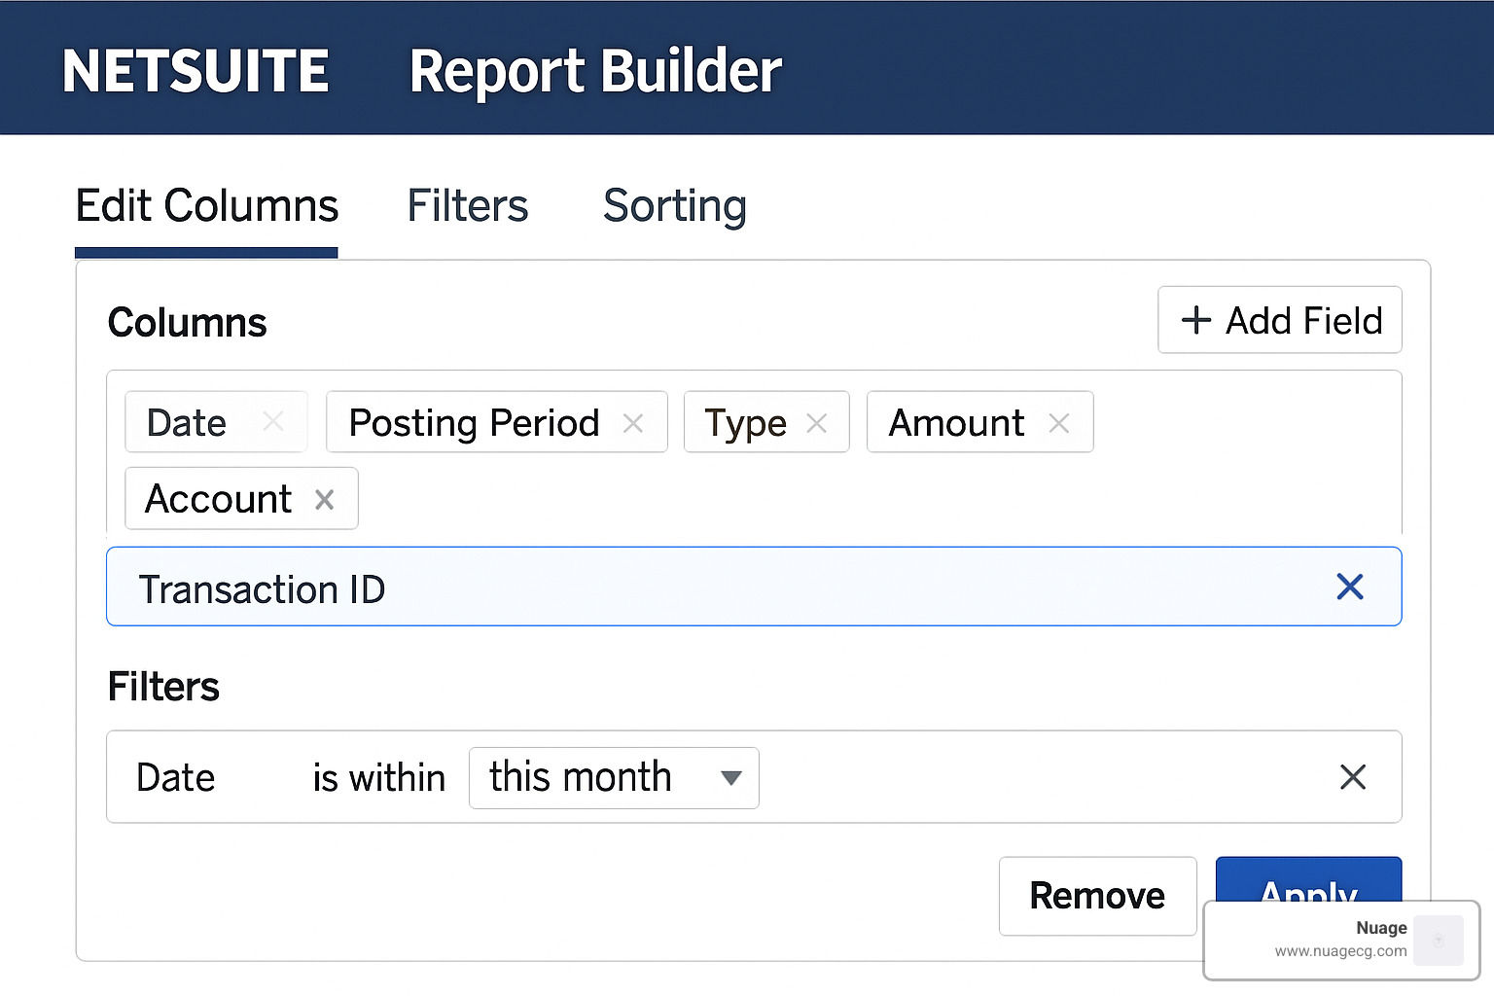Remove the Posting Period column chip
The width and height of the screenshot is (1494, 996).
tap(633, 423)
